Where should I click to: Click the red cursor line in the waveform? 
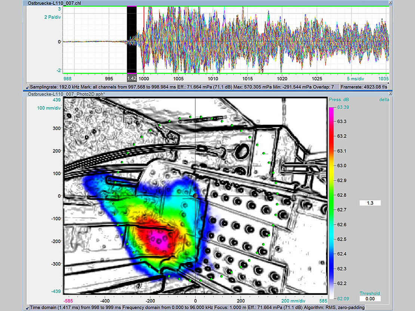pyautogui.click(x=144, y=40)
